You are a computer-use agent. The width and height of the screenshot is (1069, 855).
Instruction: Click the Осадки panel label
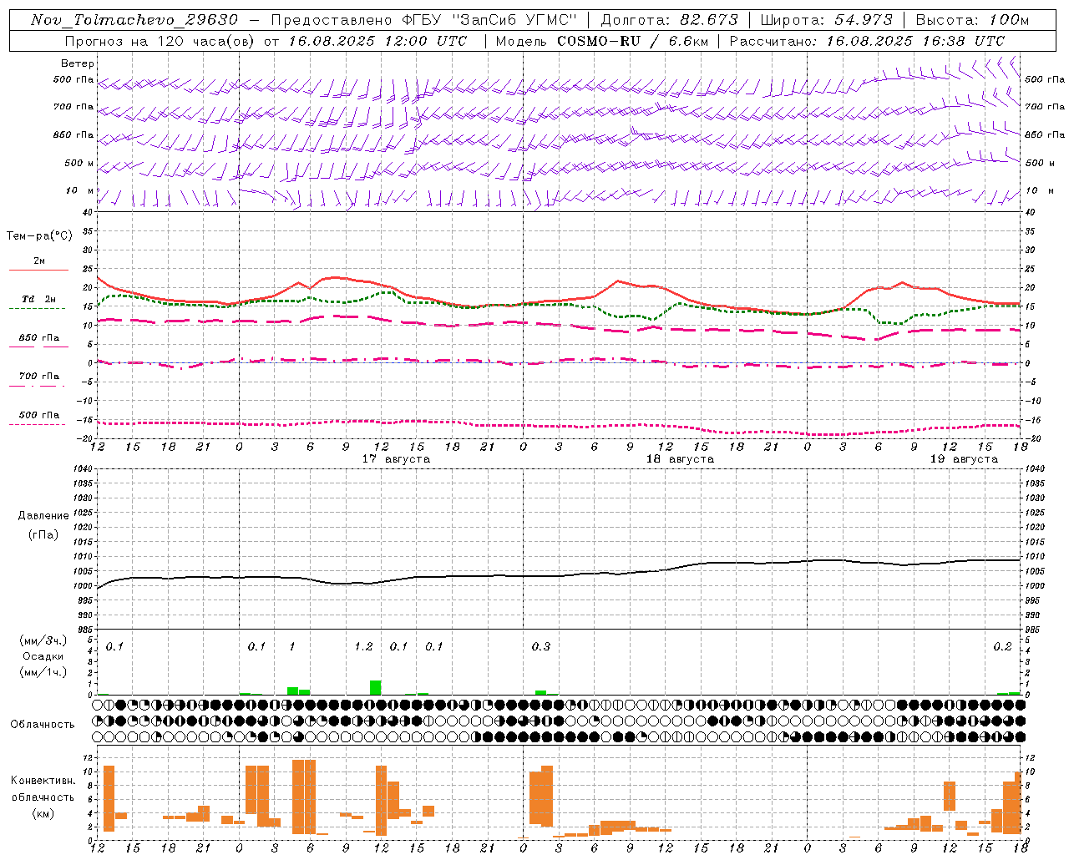(x=43, y=656)
